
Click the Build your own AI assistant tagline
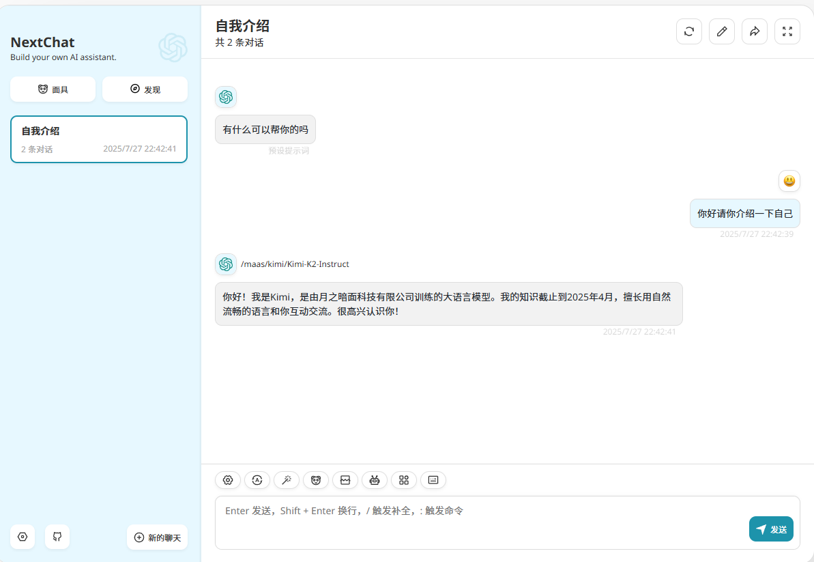click(63, 57)
